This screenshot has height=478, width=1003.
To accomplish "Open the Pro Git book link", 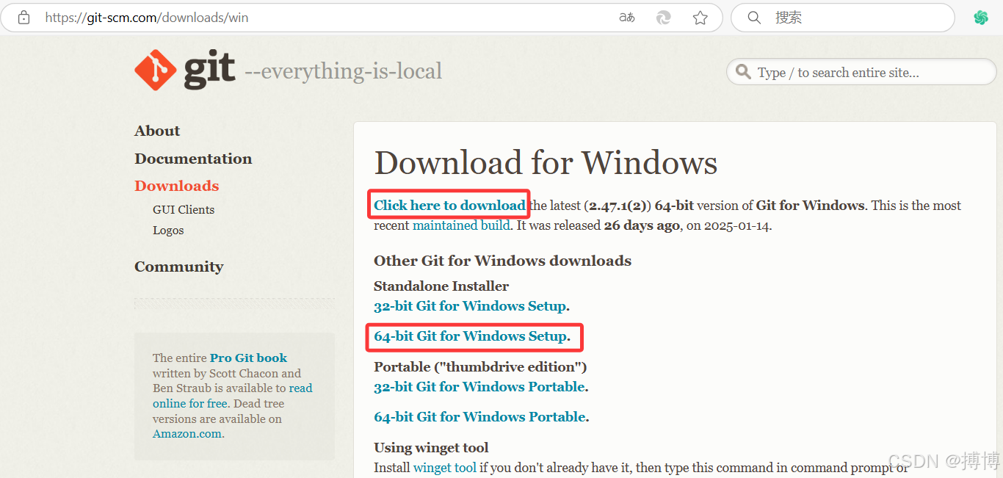I will 248,358.
